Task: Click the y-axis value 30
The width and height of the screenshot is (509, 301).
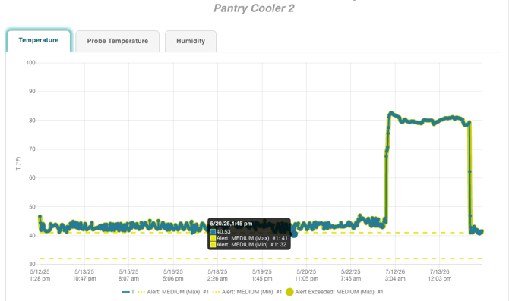Action: pyautogui.click(x=32, y=264)
